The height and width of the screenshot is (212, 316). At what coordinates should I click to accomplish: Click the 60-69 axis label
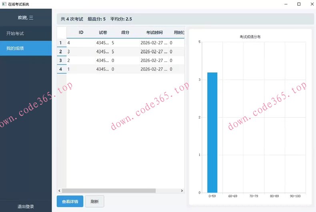[233, 196]
